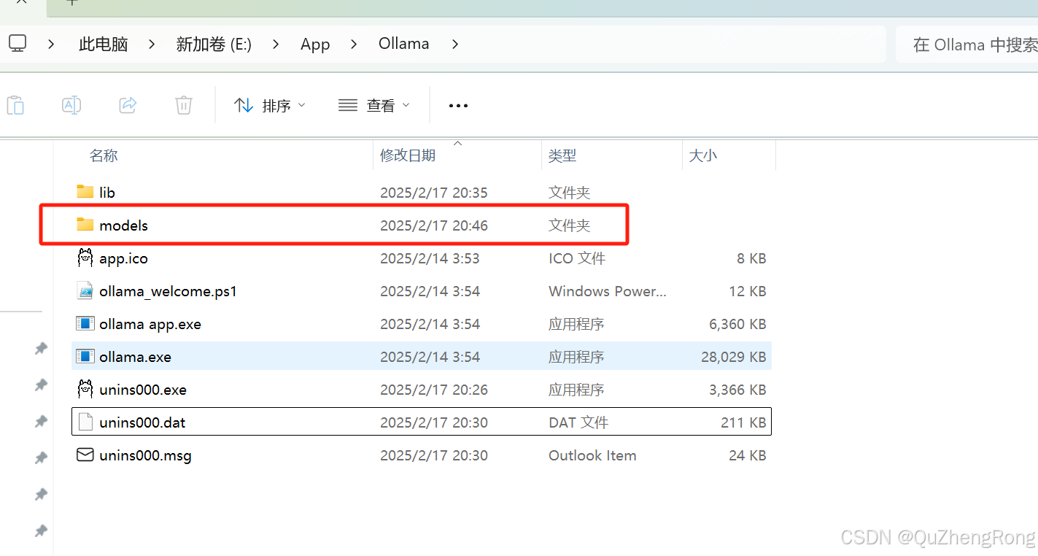Open the three-dot more options menu
Image resolution: width=1038 pixels, height=556 pixels.
(x=458, y=106)
